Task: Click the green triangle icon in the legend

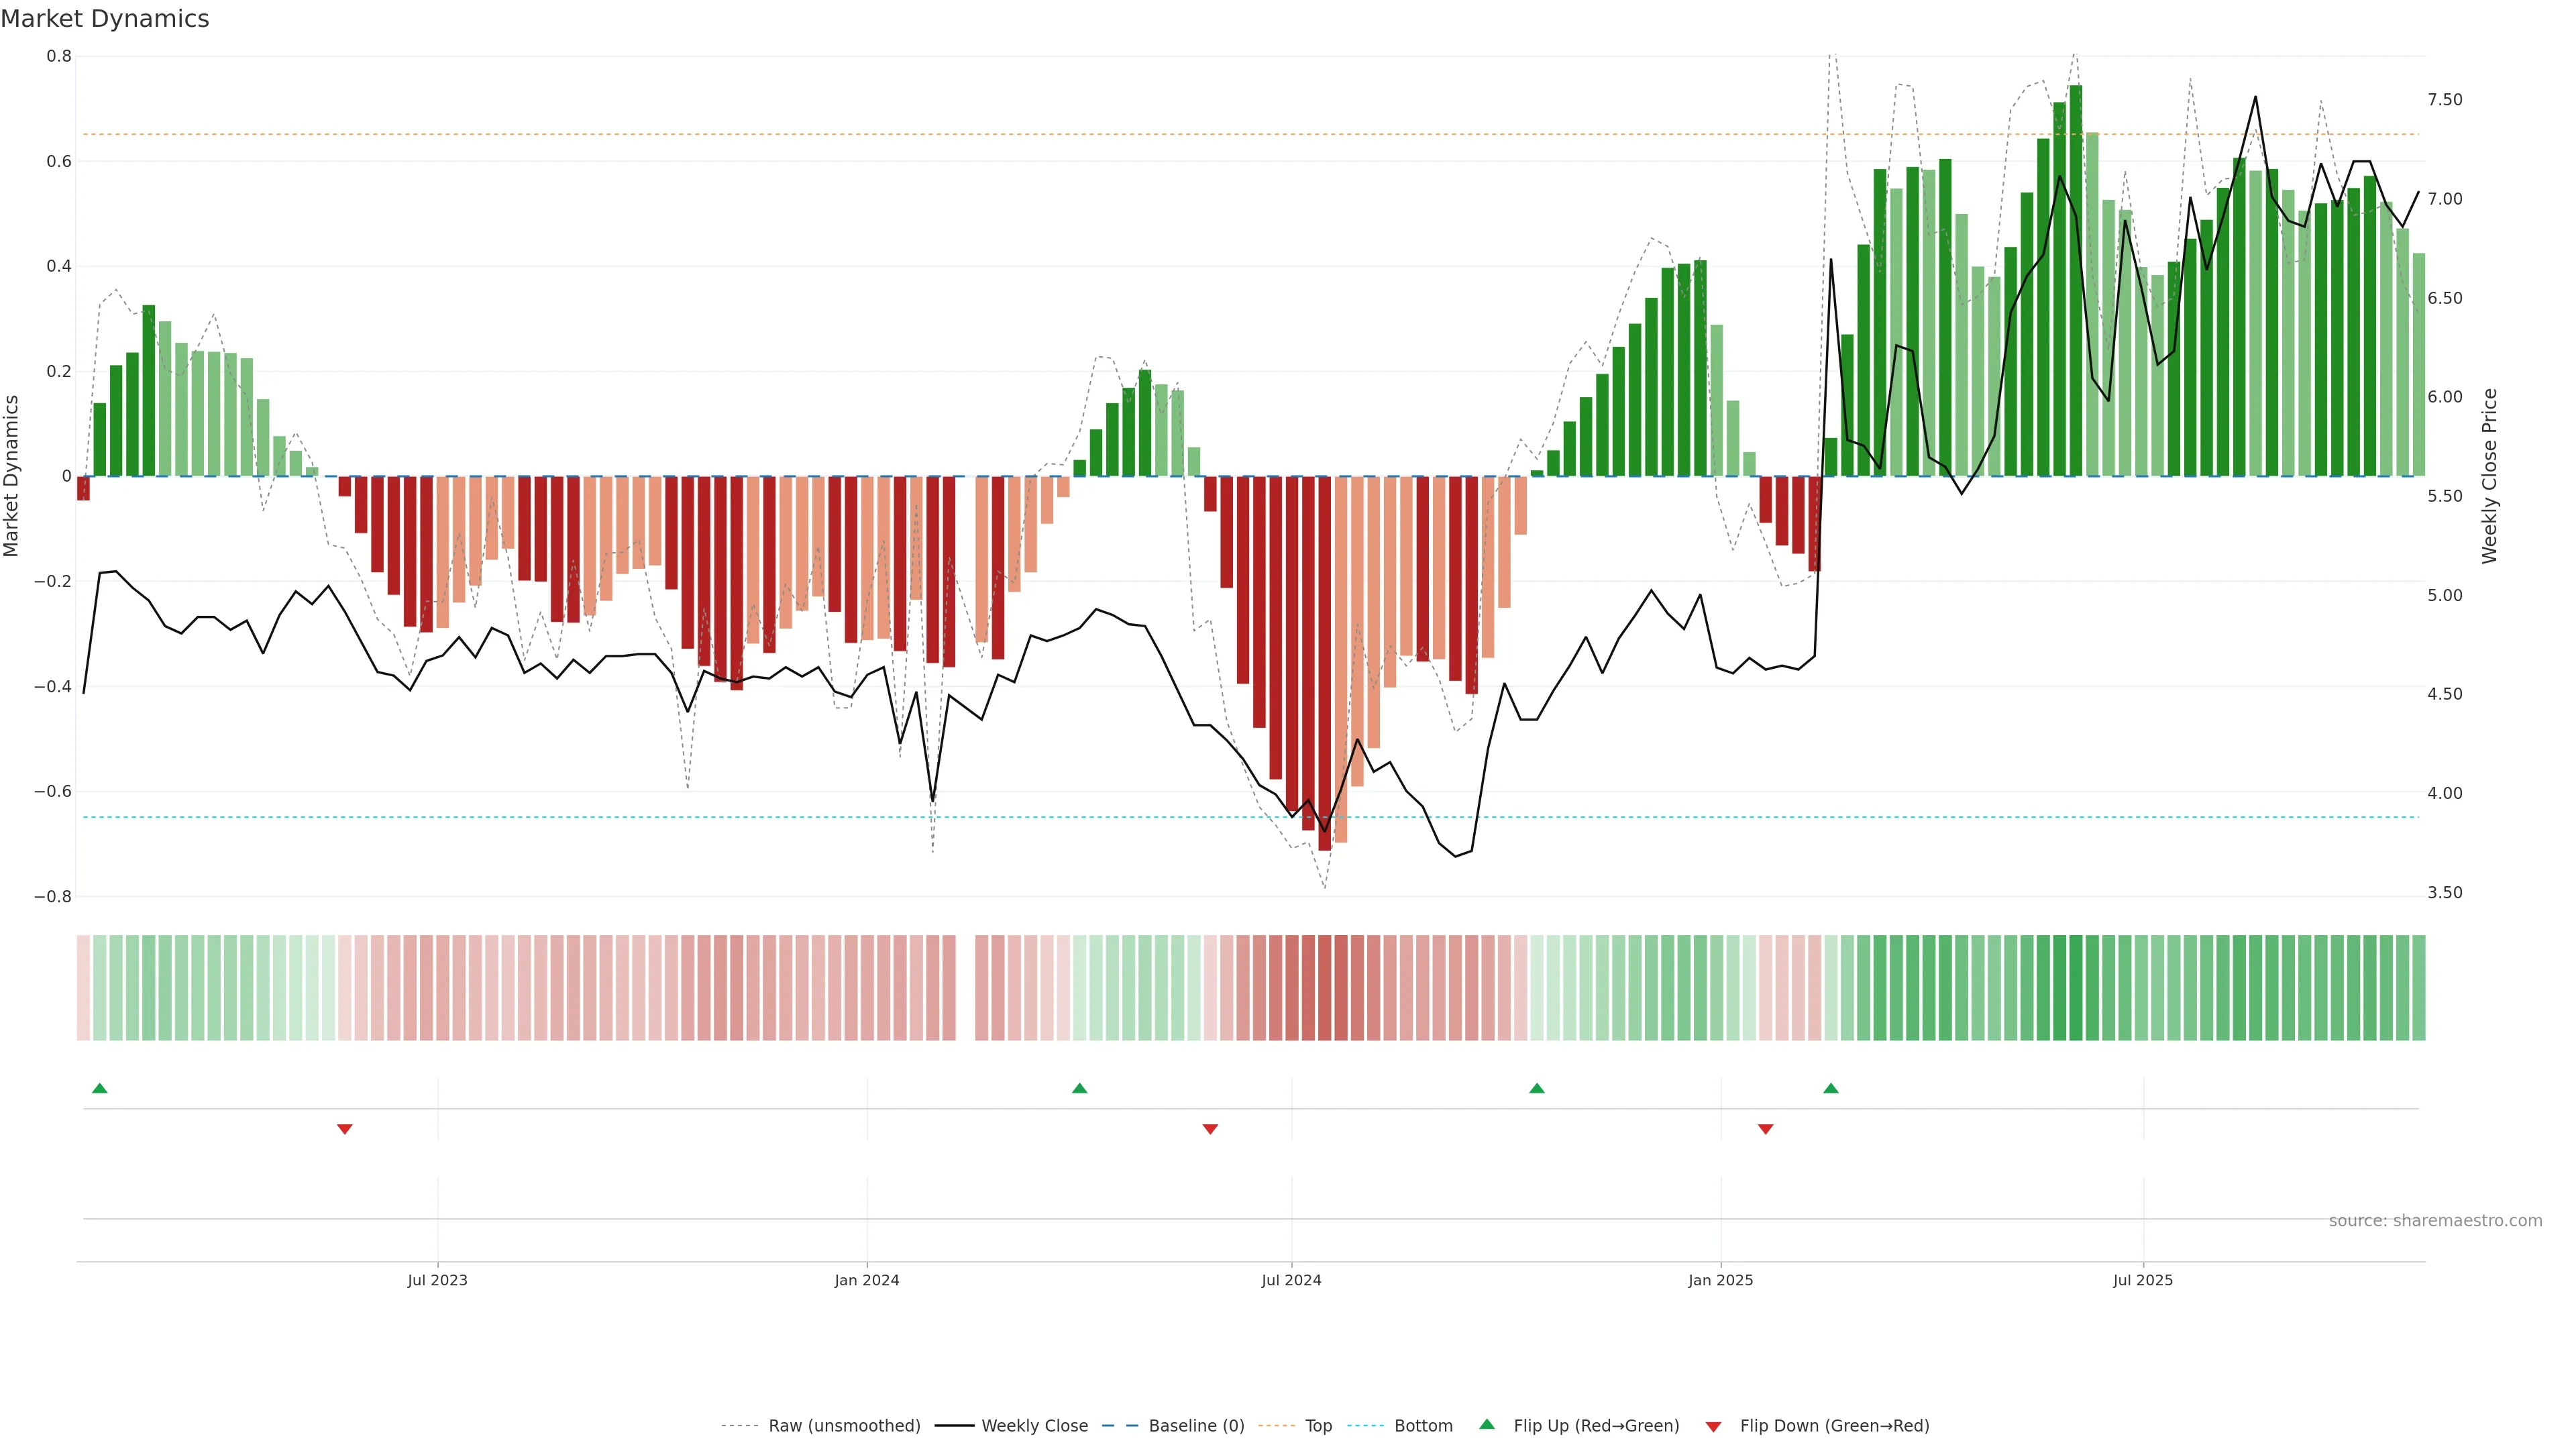Action: pos(1487,1424)
